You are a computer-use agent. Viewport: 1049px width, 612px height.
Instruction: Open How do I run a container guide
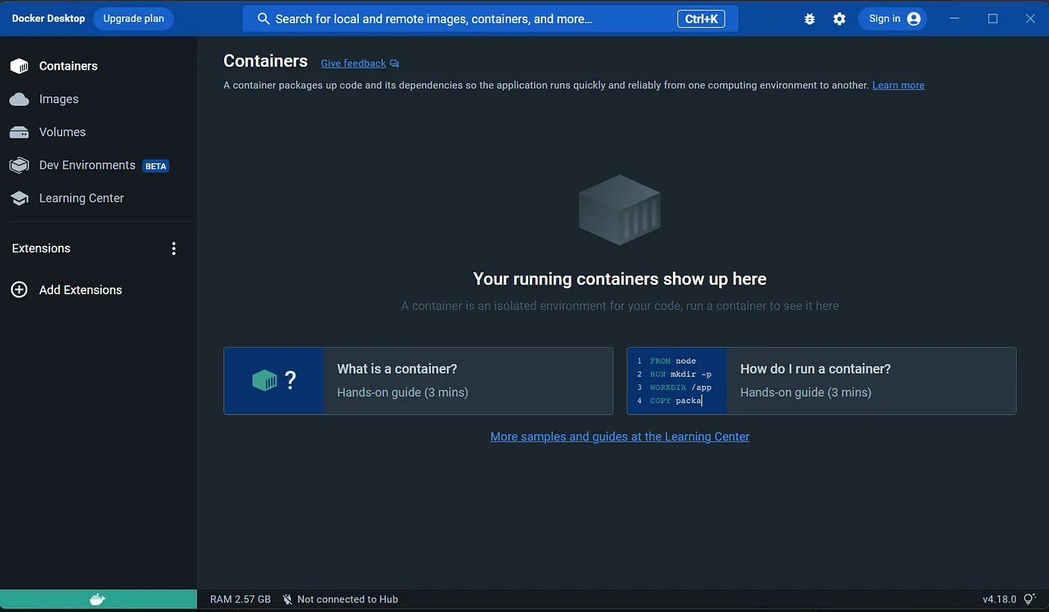coord(821,381)
